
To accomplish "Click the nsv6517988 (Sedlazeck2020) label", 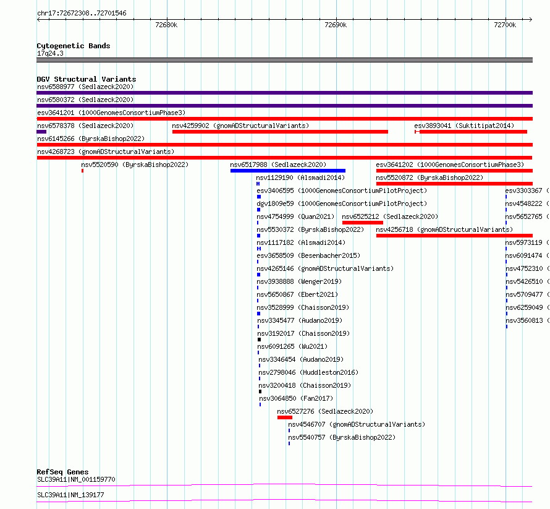I will 278,165.
